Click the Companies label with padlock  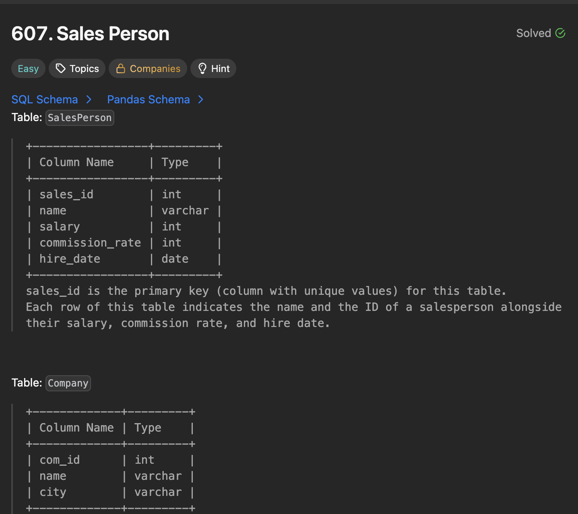click(x=148, y=68)
